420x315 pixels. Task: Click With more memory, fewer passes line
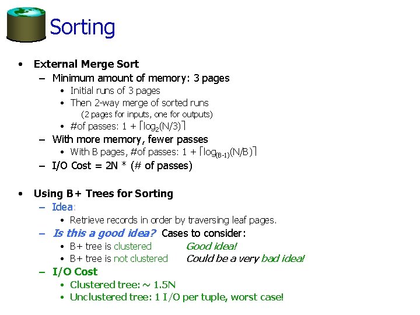click(130, 139)
